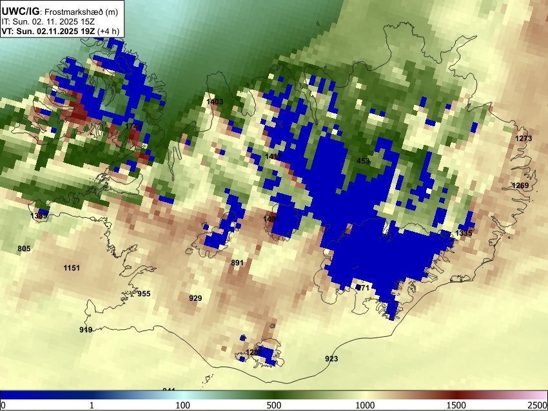Click the 1335 value on the map
The image size is (548, 411).
[464, 233]
